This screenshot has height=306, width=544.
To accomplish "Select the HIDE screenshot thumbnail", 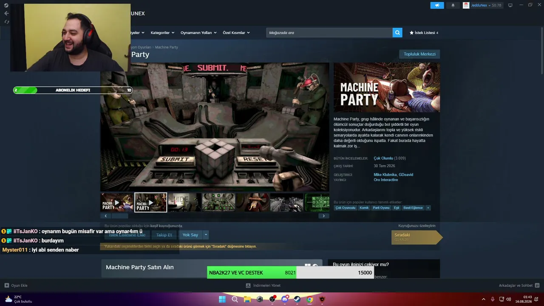I will [x=184, y=203].
